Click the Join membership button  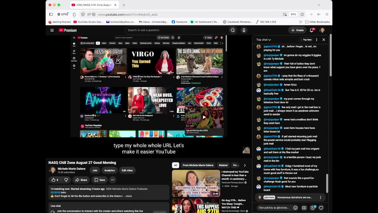click(x=95, y=170)
